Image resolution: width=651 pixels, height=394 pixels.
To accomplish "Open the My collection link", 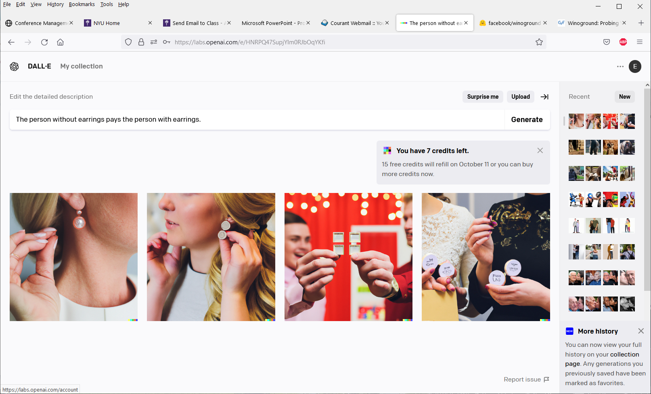I will pos(82,66).
